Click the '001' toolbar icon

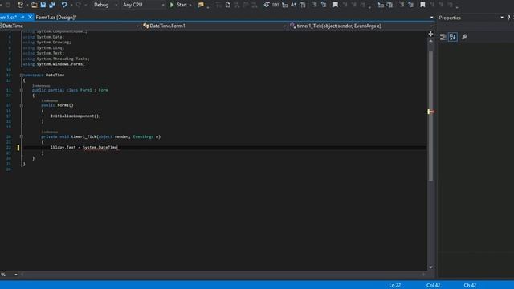pos(275,5)
